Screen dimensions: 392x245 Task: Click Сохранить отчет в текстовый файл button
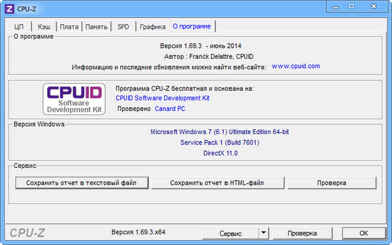point(82,183)
